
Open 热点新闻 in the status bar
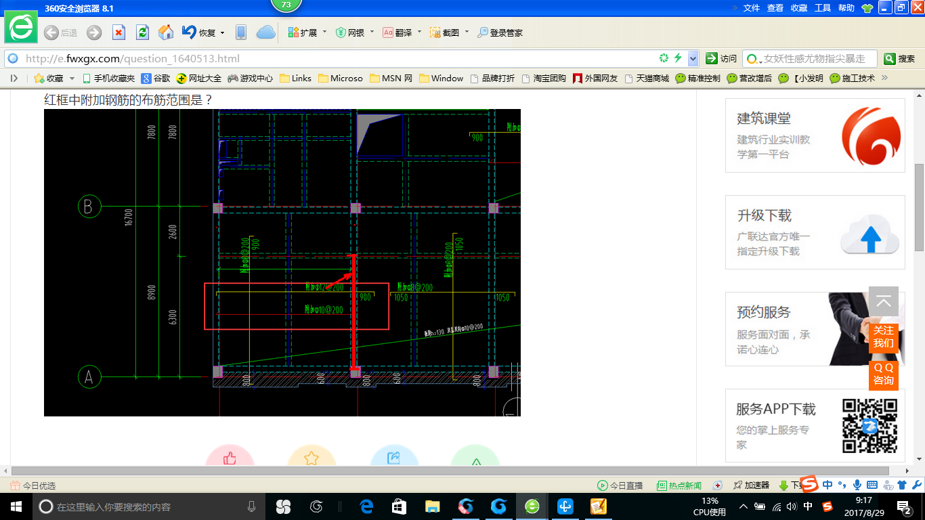[679, 485]
